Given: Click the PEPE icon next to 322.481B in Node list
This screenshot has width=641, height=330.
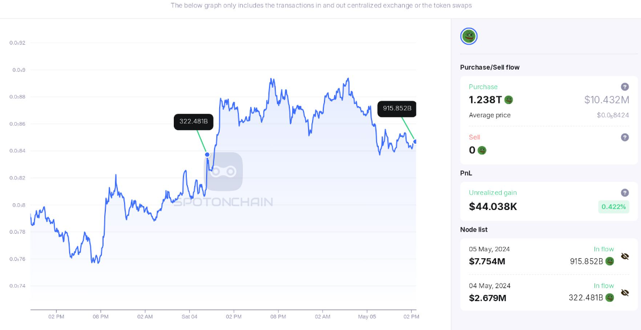Looking at the screenshot, I should tap(609, 297).
